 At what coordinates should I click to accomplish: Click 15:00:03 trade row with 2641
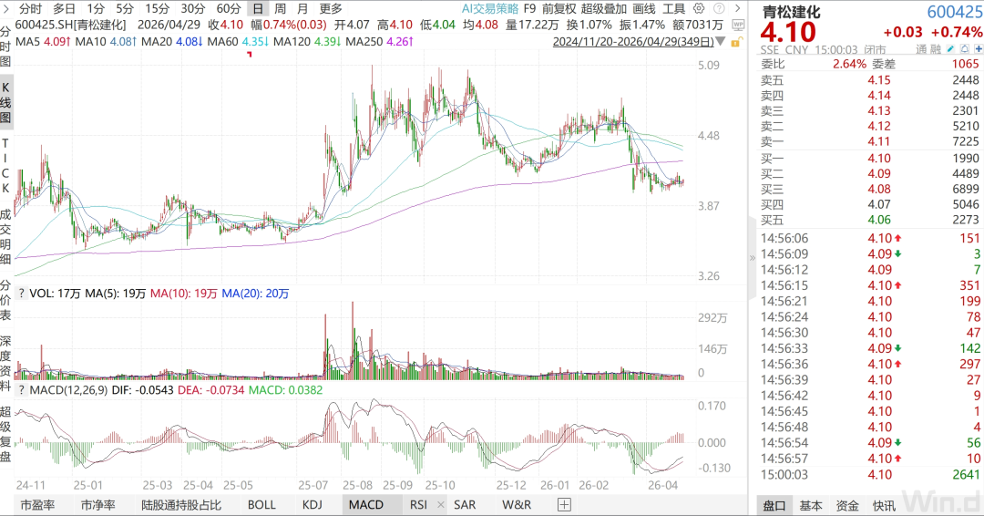point(870,475)
